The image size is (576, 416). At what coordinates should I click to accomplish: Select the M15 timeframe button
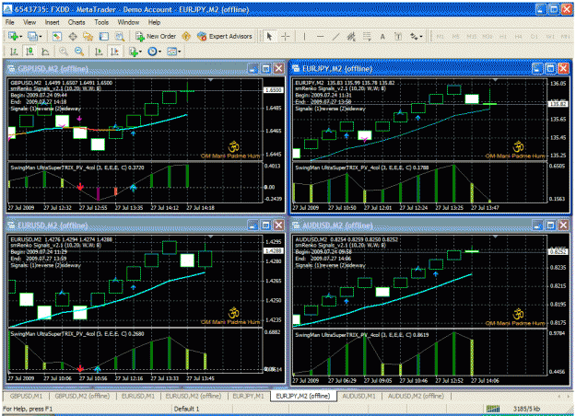point(472,36)
